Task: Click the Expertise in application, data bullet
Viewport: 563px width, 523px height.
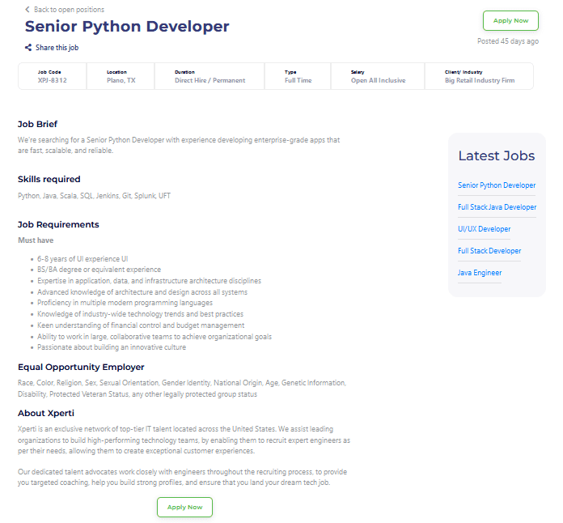Action: [150, 281]
